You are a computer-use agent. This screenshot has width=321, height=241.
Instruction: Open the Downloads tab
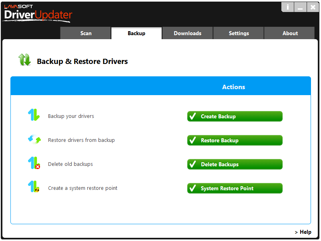click(187, 34)
